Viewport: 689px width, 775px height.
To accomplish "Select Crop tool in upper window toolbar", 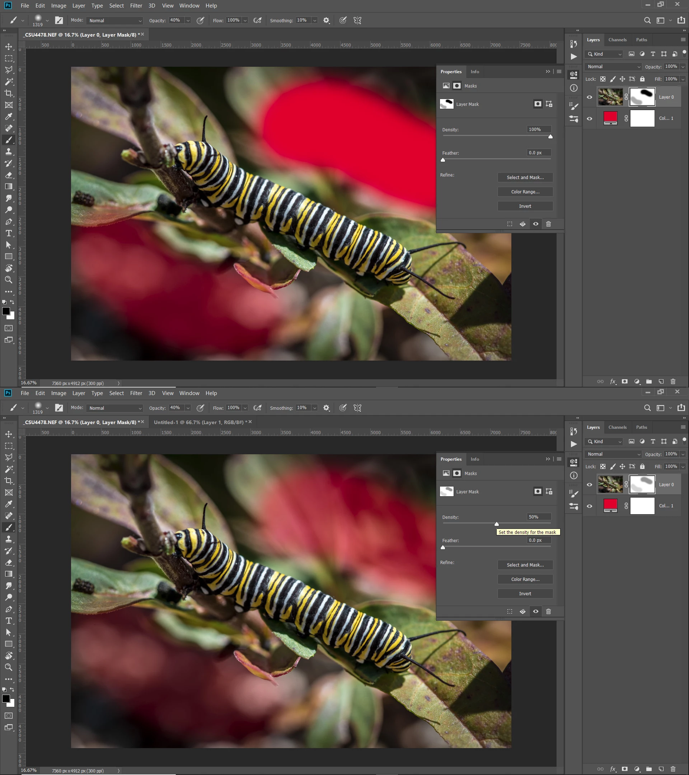I will pos(9,93).
